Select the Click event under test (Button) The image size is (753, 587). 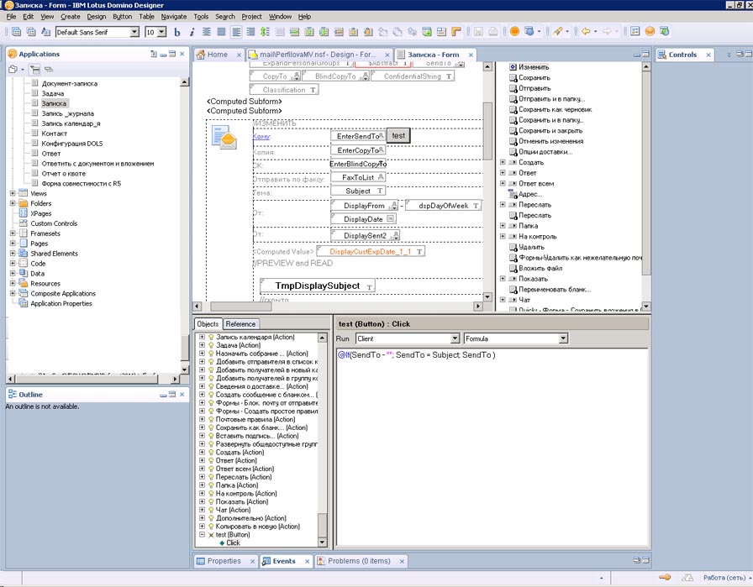point(234,542)
